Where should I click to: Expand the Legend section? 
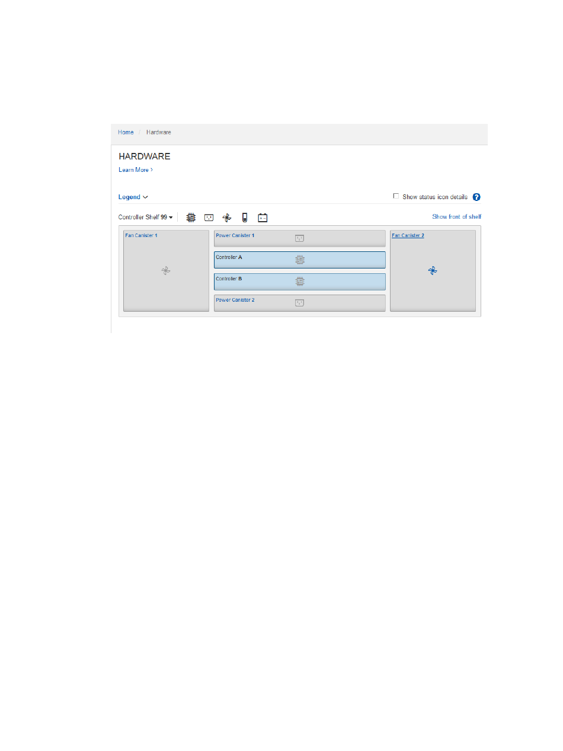pos(133,197)
